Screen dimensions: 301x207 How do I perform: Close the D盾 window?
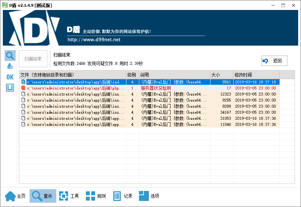coord(293,5)
